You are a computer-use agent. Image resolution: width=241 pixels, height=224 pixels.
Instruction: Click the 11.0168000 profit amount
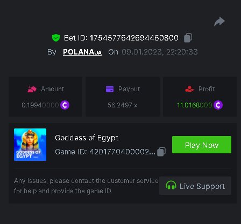tap(195, 105)
